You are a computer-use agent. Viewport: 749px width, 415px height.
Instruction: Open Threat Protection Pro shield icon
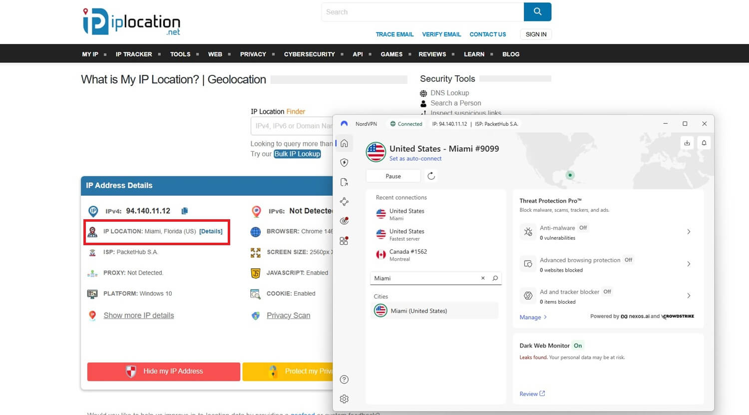coord(344,162)
